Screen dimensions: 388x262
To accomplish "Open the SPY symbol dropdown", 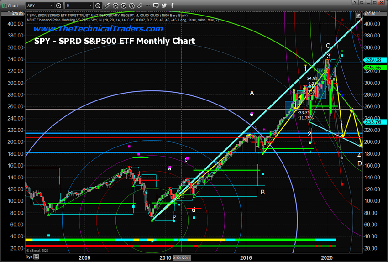I will [x=51, y=5].
